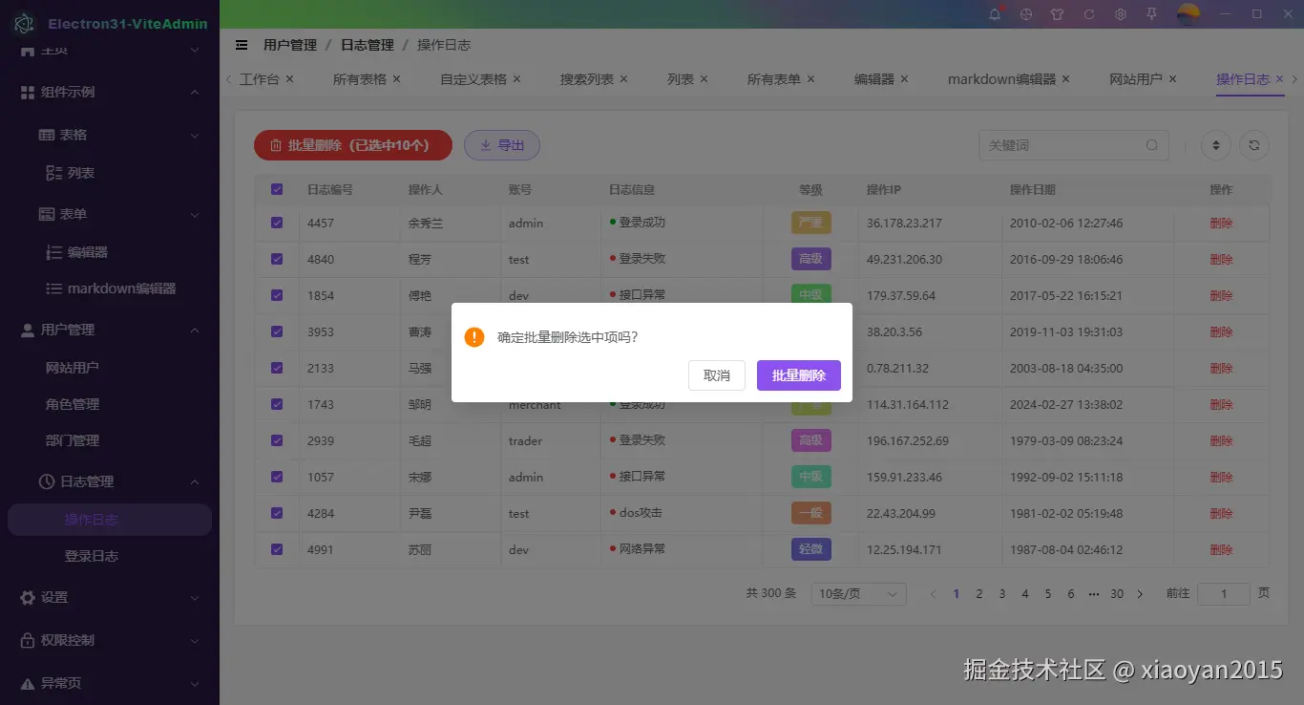Image resolution: width=1304 pixels, height=705 pixels.
Task: Uncheck the checkbox for log 1743
Action: (277, 404)
